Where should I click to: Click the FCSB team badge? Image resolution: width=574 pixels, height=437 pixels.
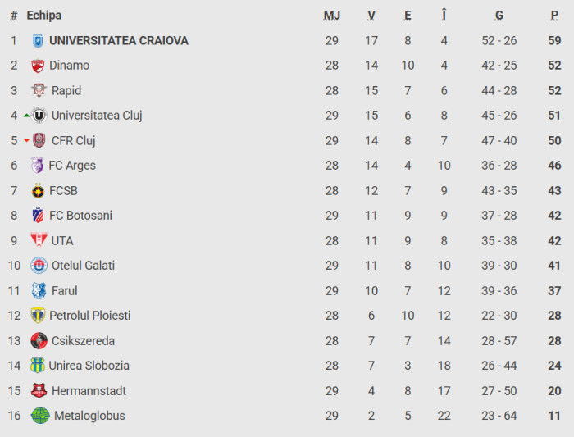click(37, 191)
